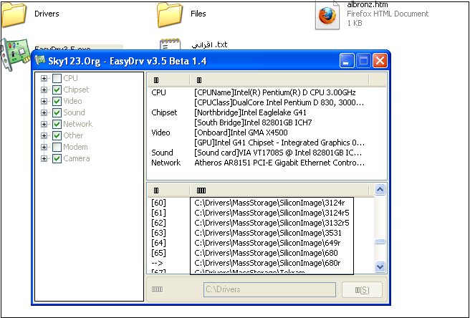Select driver path ending SiliconImage\649r
The width and height of the screenshot is (470, 318).
tap(267, 243)
